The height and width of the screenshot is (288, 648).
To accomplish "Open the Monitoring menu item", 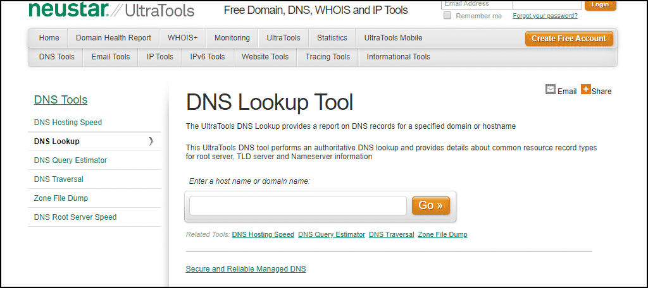I will (232, 38).
